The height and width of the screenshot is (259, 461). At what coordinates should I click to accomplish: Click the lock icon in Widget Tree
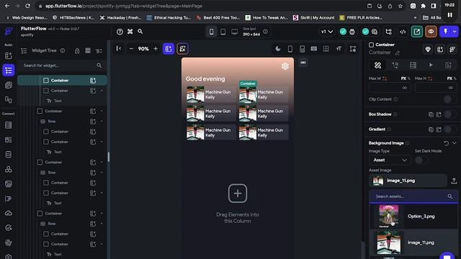coord(77,51)
